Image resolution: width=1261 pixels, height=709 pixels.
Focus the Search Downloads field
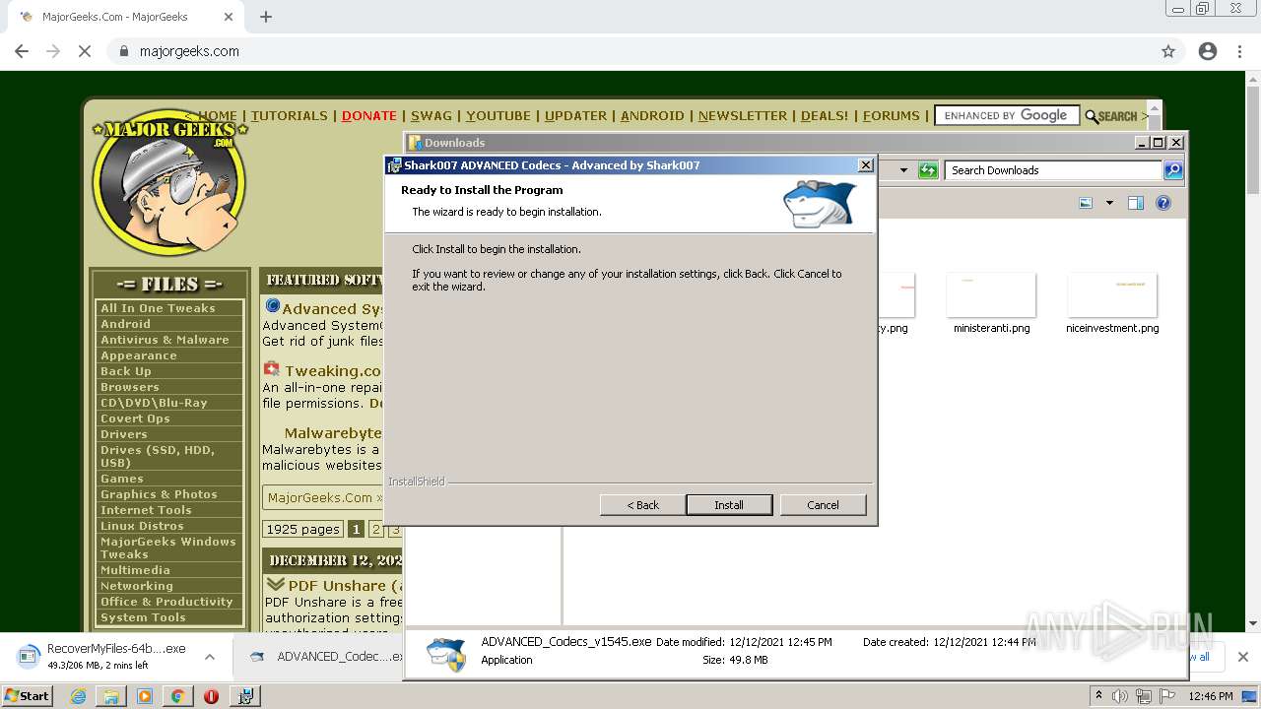pos(1054,170)
